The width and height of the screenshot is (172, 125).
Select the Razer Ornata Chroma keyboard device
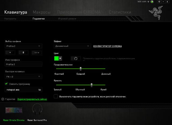pos(13,111)
